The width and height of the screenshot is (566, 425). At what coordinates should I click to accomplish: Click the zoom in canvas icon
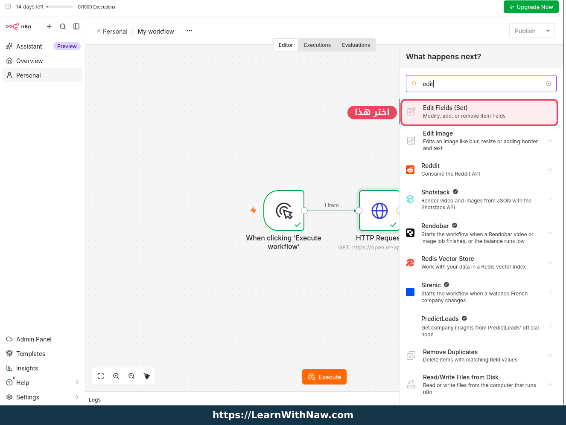(x=116, y=376)
